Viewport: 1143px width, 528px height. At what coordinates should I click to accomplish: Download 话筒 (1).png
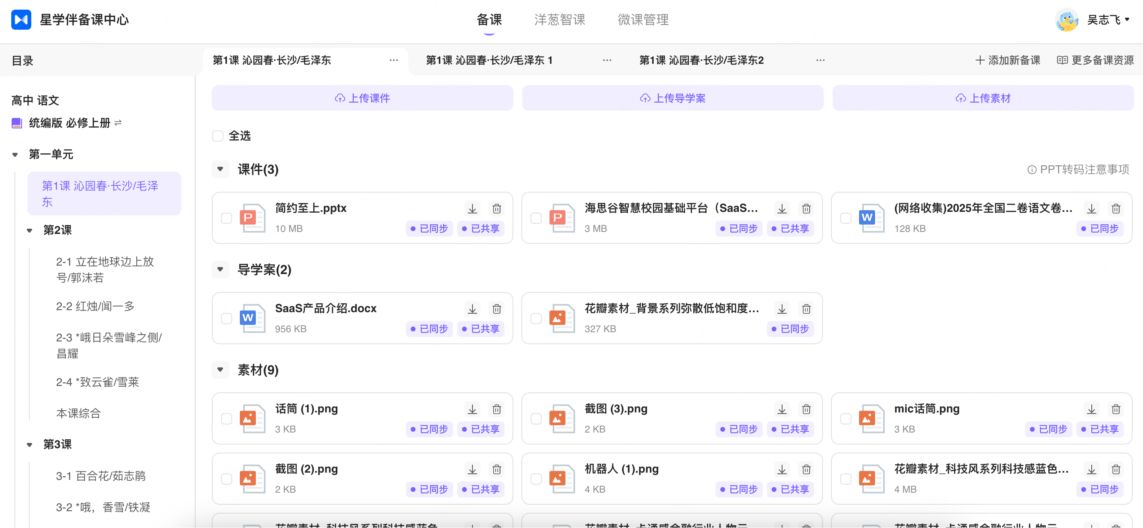click(x=472, y=409)
